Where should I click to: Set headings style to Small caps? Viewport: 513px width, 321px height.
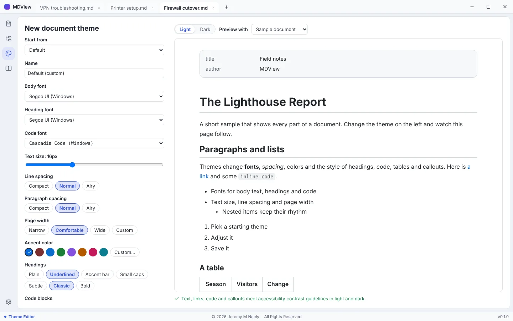point(132,274)
